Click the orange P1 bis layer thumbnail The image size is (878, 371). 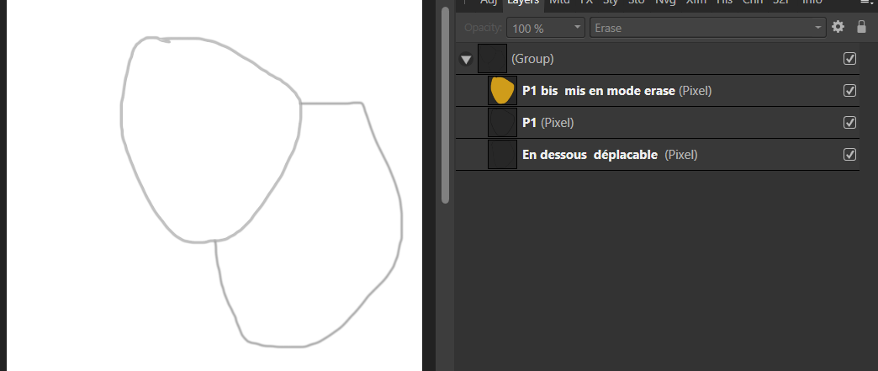point(502,91)
